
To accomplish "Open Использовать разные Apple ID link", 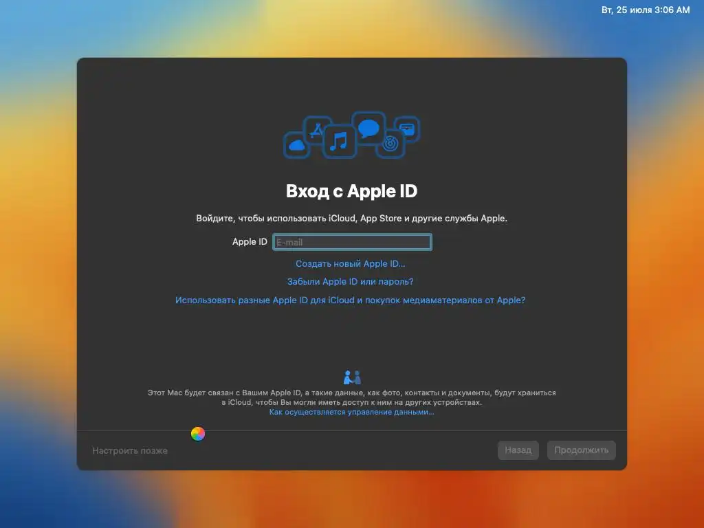I will tap(350, 300).
